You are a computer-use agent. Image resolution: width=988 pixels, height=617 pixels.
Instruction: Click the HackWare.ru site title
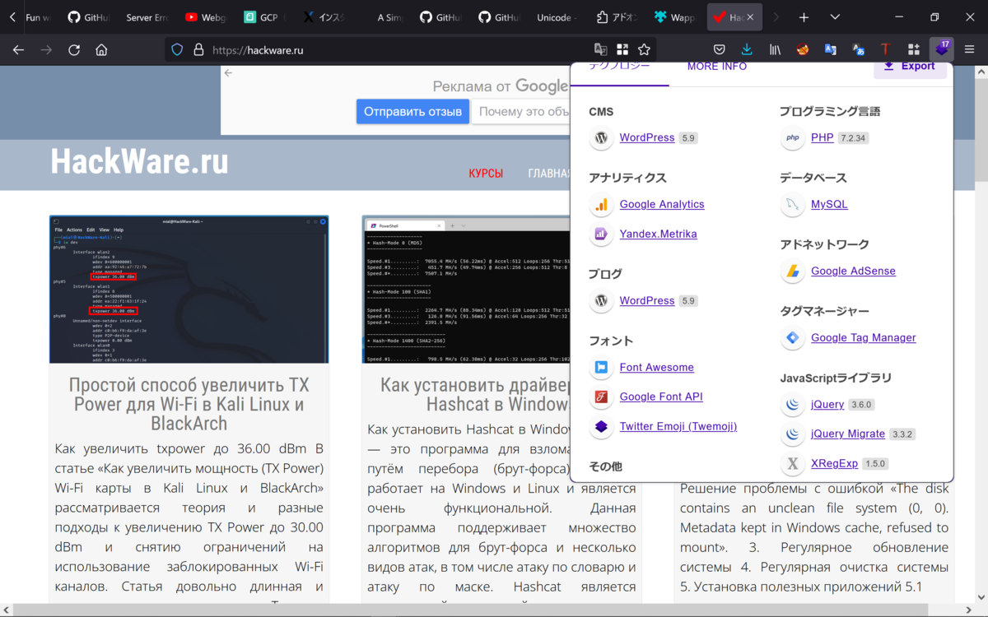(139, 162)
